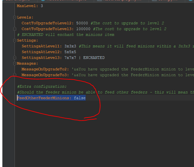Collapse the Settings block using its fold icon
Viewport: 194px width, 167px height.
pyautogui.click(x=15, y=41)
